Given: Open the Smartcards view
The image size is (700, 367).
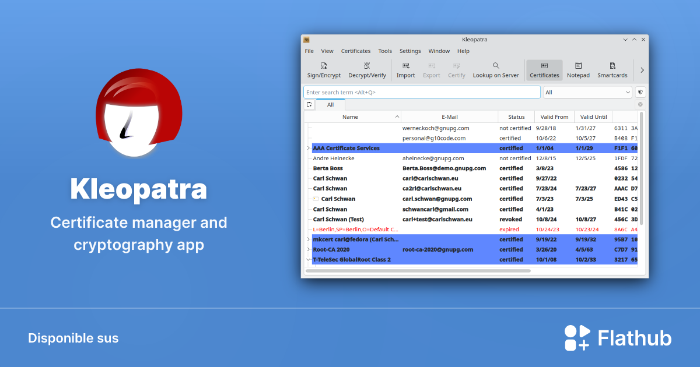Looking at the screenshot, I should click(612, 70).
